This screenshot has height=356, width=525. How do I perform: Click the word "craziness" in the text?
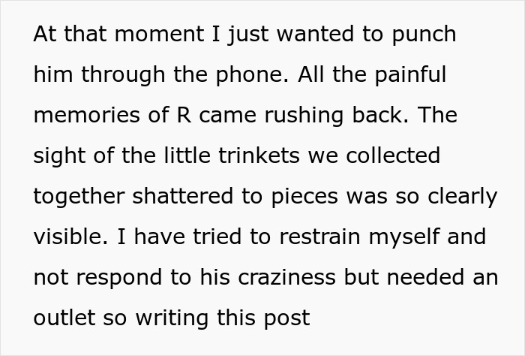click(x=286, y=278)
